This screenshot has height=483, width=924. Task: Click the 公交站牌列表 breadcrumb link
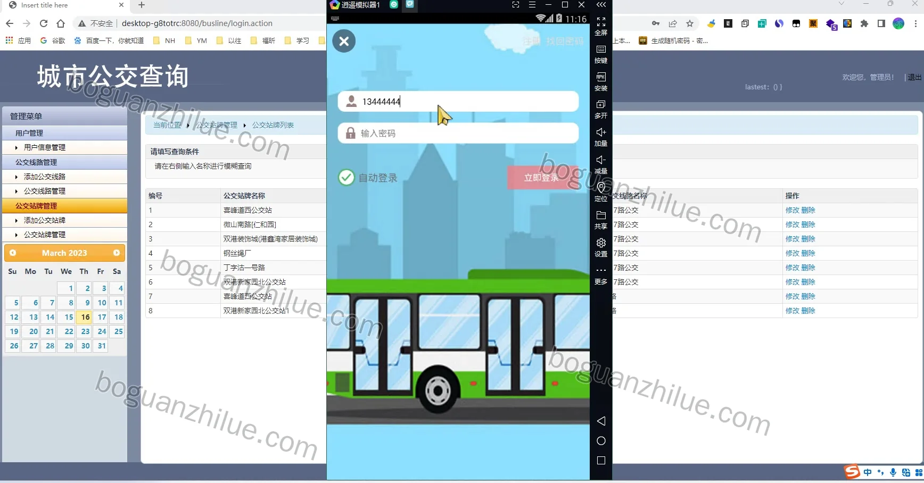click(x=273, y=125)
